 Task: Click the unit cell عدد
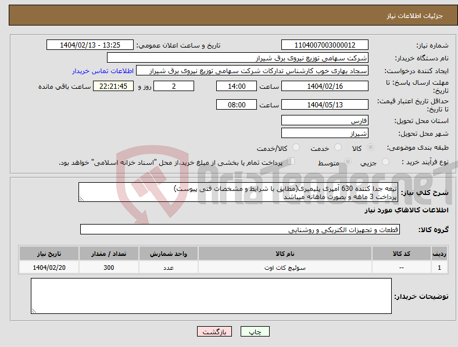[169, 268]
